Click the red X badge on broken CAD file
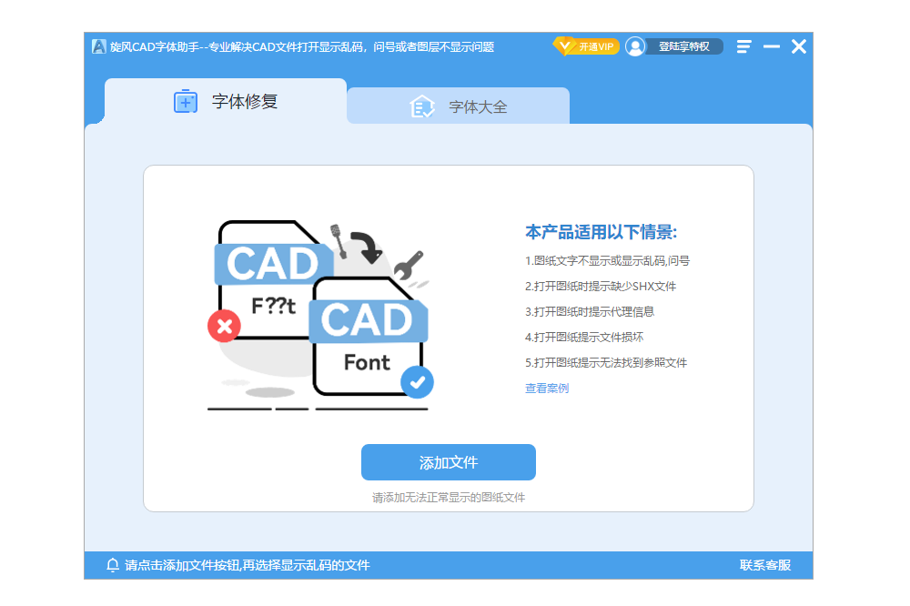 pos(224,326)
